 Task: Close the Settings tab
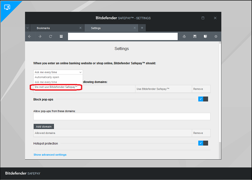135,28
